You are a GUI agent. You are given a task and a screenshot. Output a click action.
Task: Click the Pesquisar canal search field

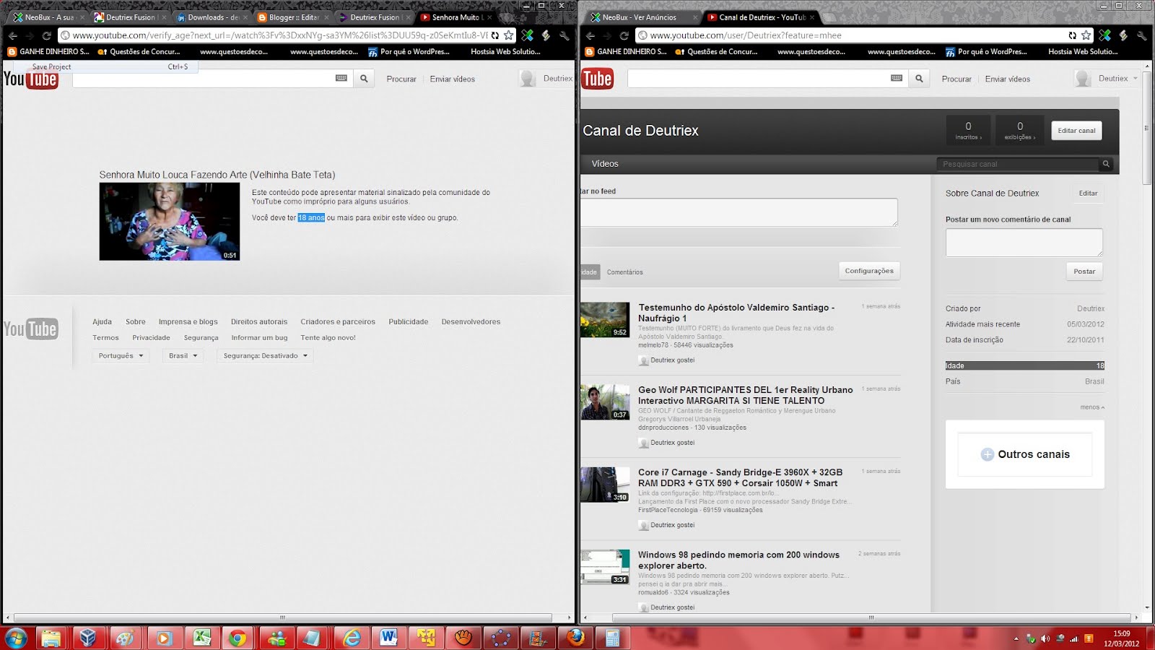click(x=1018, y=164)
